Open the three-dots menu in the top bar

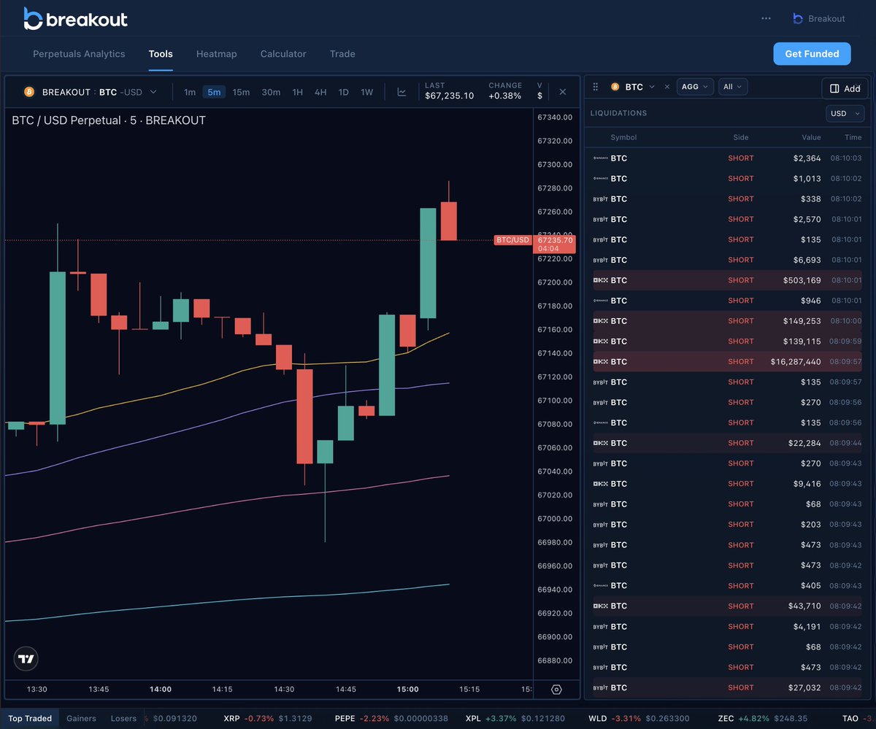pos(766,18)
